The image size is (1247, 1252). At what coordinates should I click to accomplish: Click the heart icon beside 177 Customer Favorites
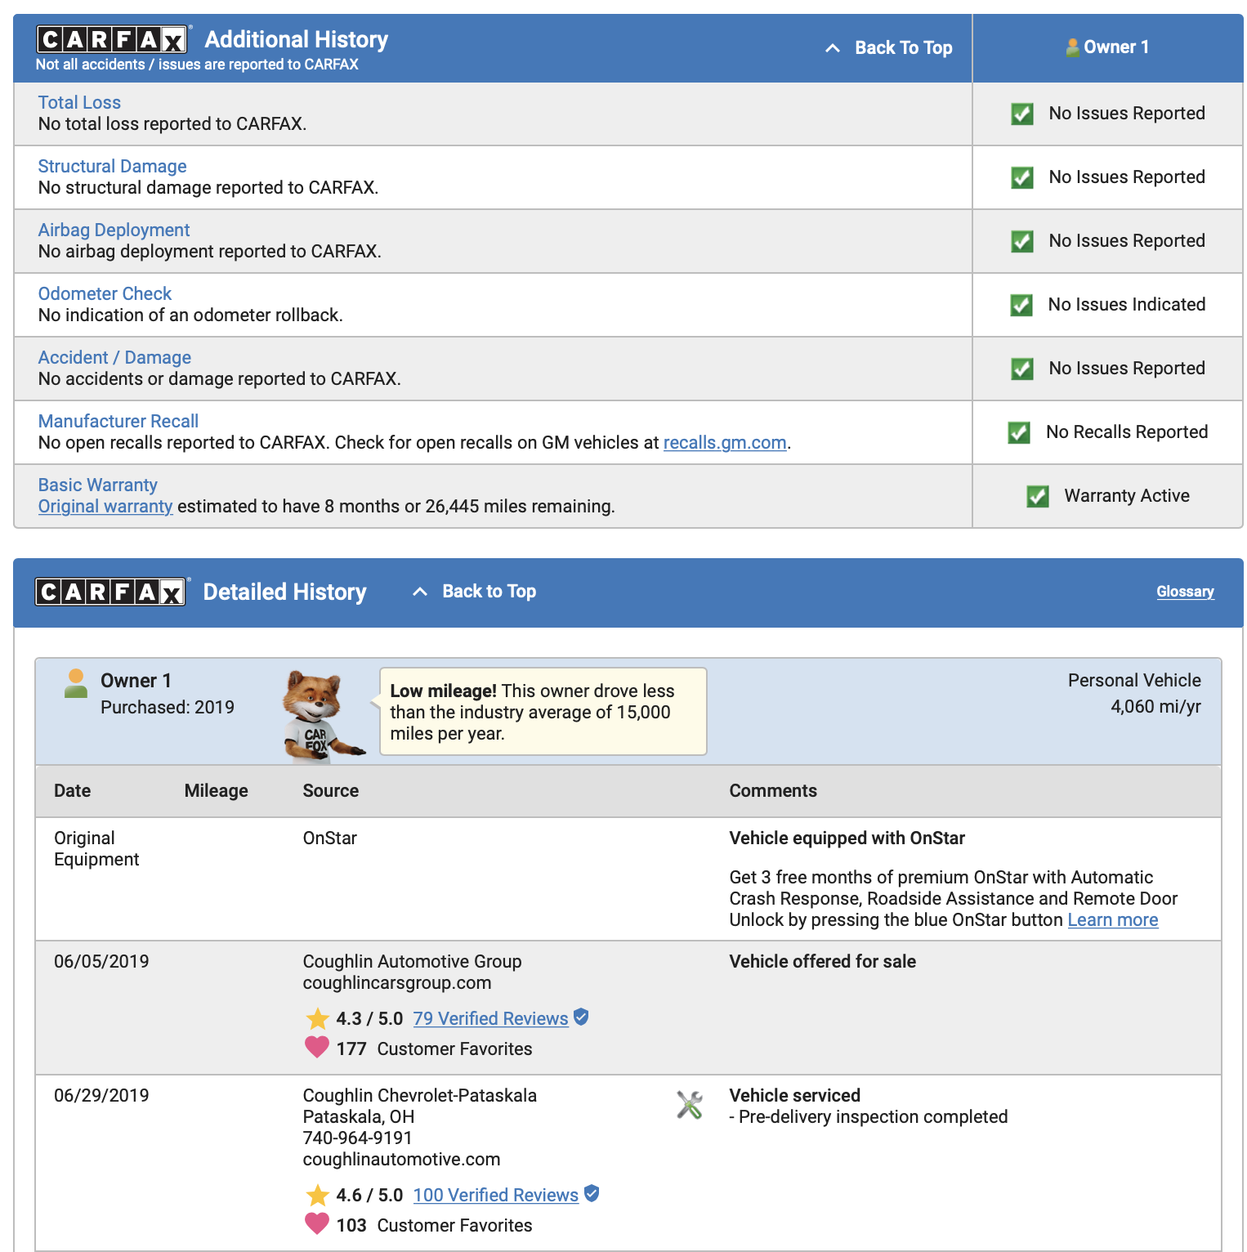click(x=316, y=1047)
